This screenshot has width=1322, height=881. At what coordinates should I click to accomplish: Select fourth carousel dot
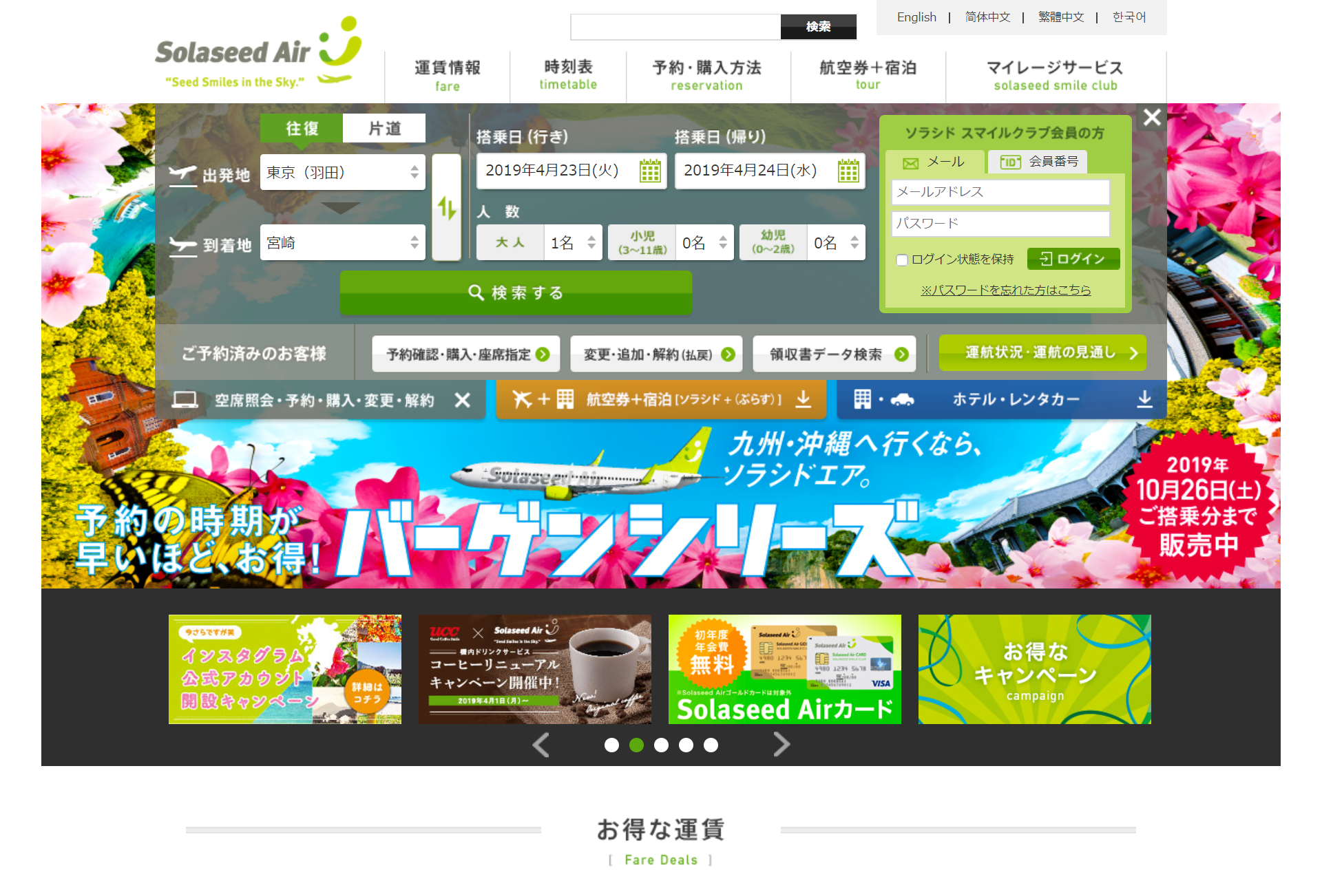[x=686, y=745]
